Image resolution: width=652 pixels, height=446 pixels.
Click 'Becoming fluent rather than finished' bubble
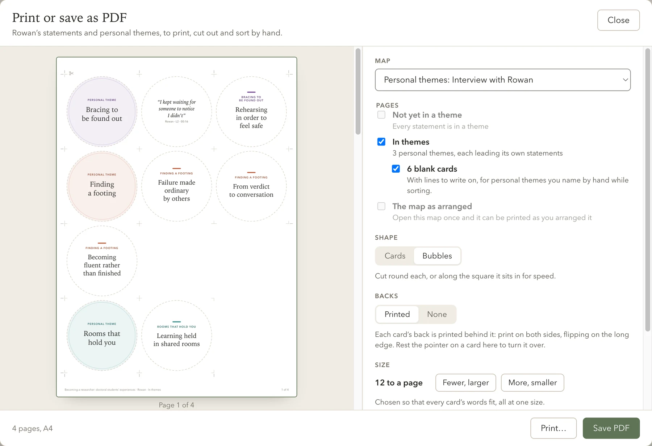tap(102, 261)
